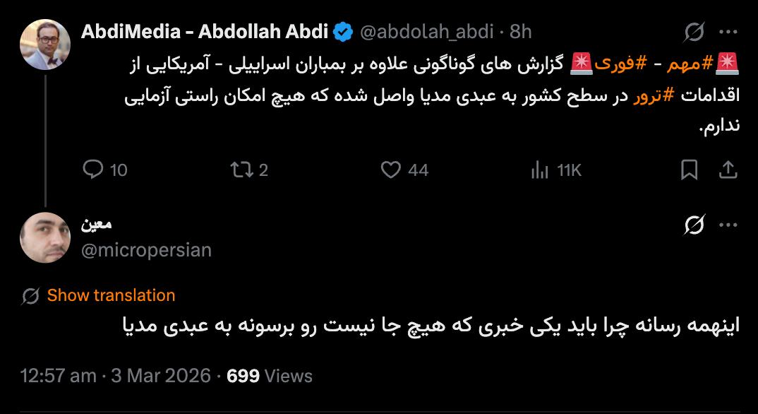The image size is (758, 414).
Task: Click Grok icon on معین's reply
Action: point(694,225)
